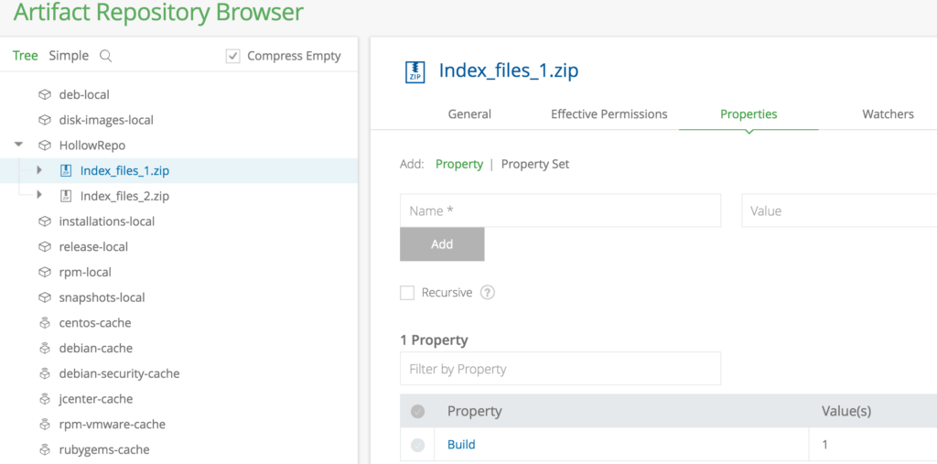Click the Filter by Property field
The width and height of the screenshot is (937, 464).
coord(560,369)
